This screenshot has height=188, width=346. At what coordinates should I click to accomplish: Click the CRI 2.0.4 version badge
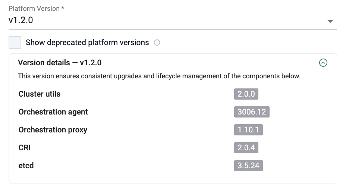246,148
